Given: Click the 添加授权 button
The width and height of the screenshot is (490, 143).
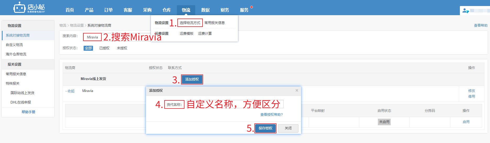Looking at the screenshot, I should tap(192, 79).
